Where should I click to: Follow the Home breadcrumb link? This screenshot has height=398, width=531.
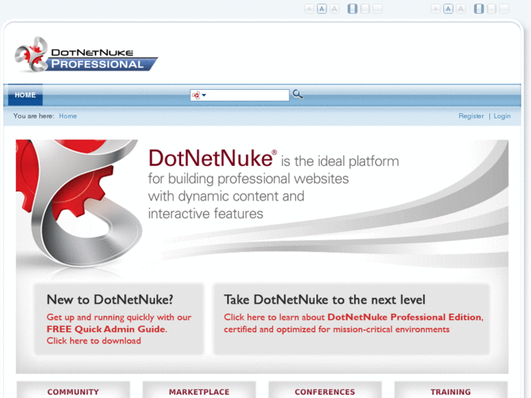point(68,116)
